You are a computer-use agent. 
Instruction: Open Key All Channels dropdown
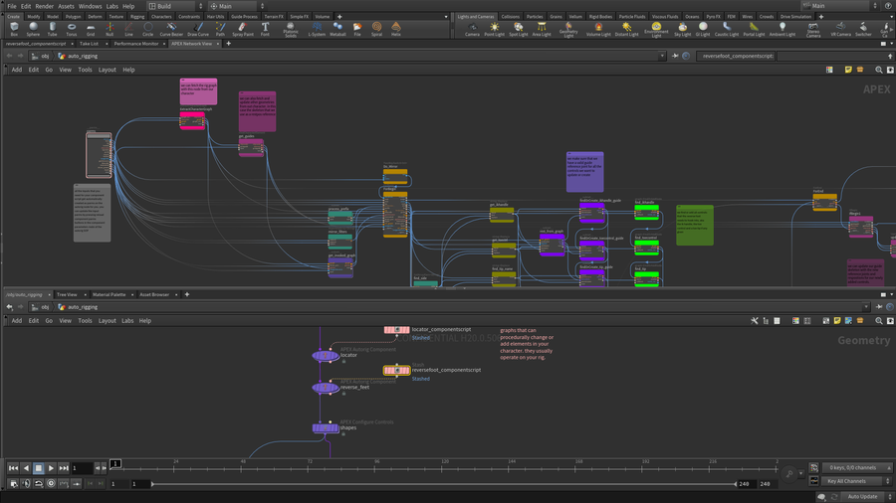coord(856,481)
